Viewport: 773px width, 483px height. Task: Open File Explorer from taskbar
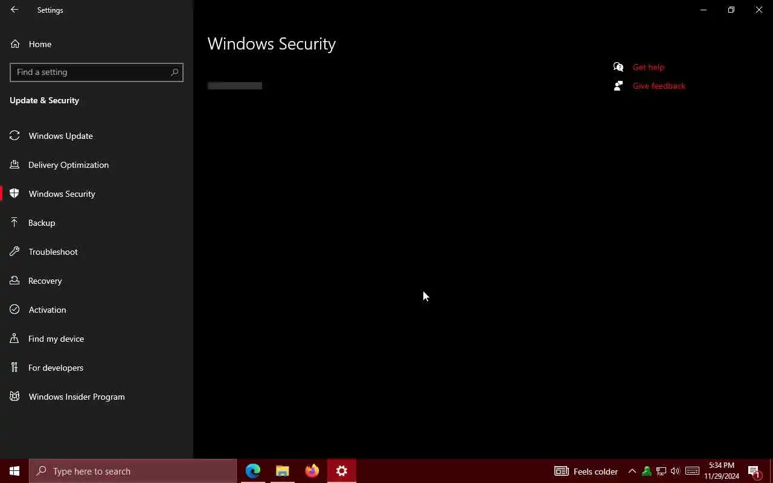283,471
